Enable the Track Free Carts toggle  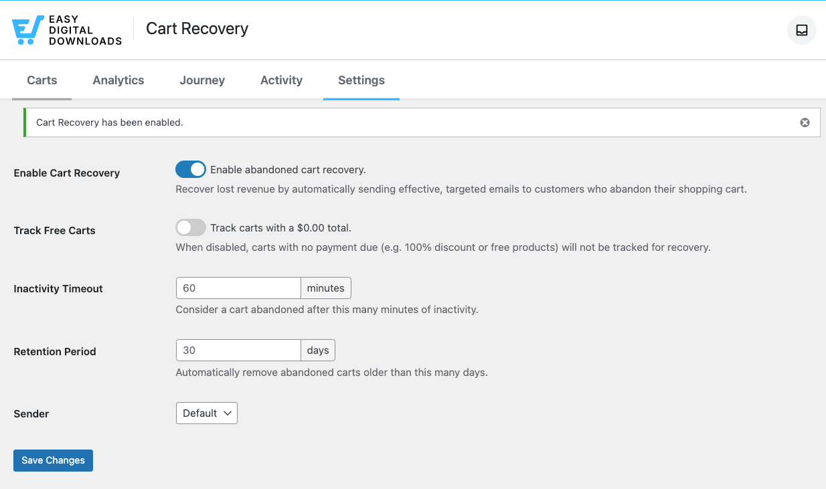point(190,227)
